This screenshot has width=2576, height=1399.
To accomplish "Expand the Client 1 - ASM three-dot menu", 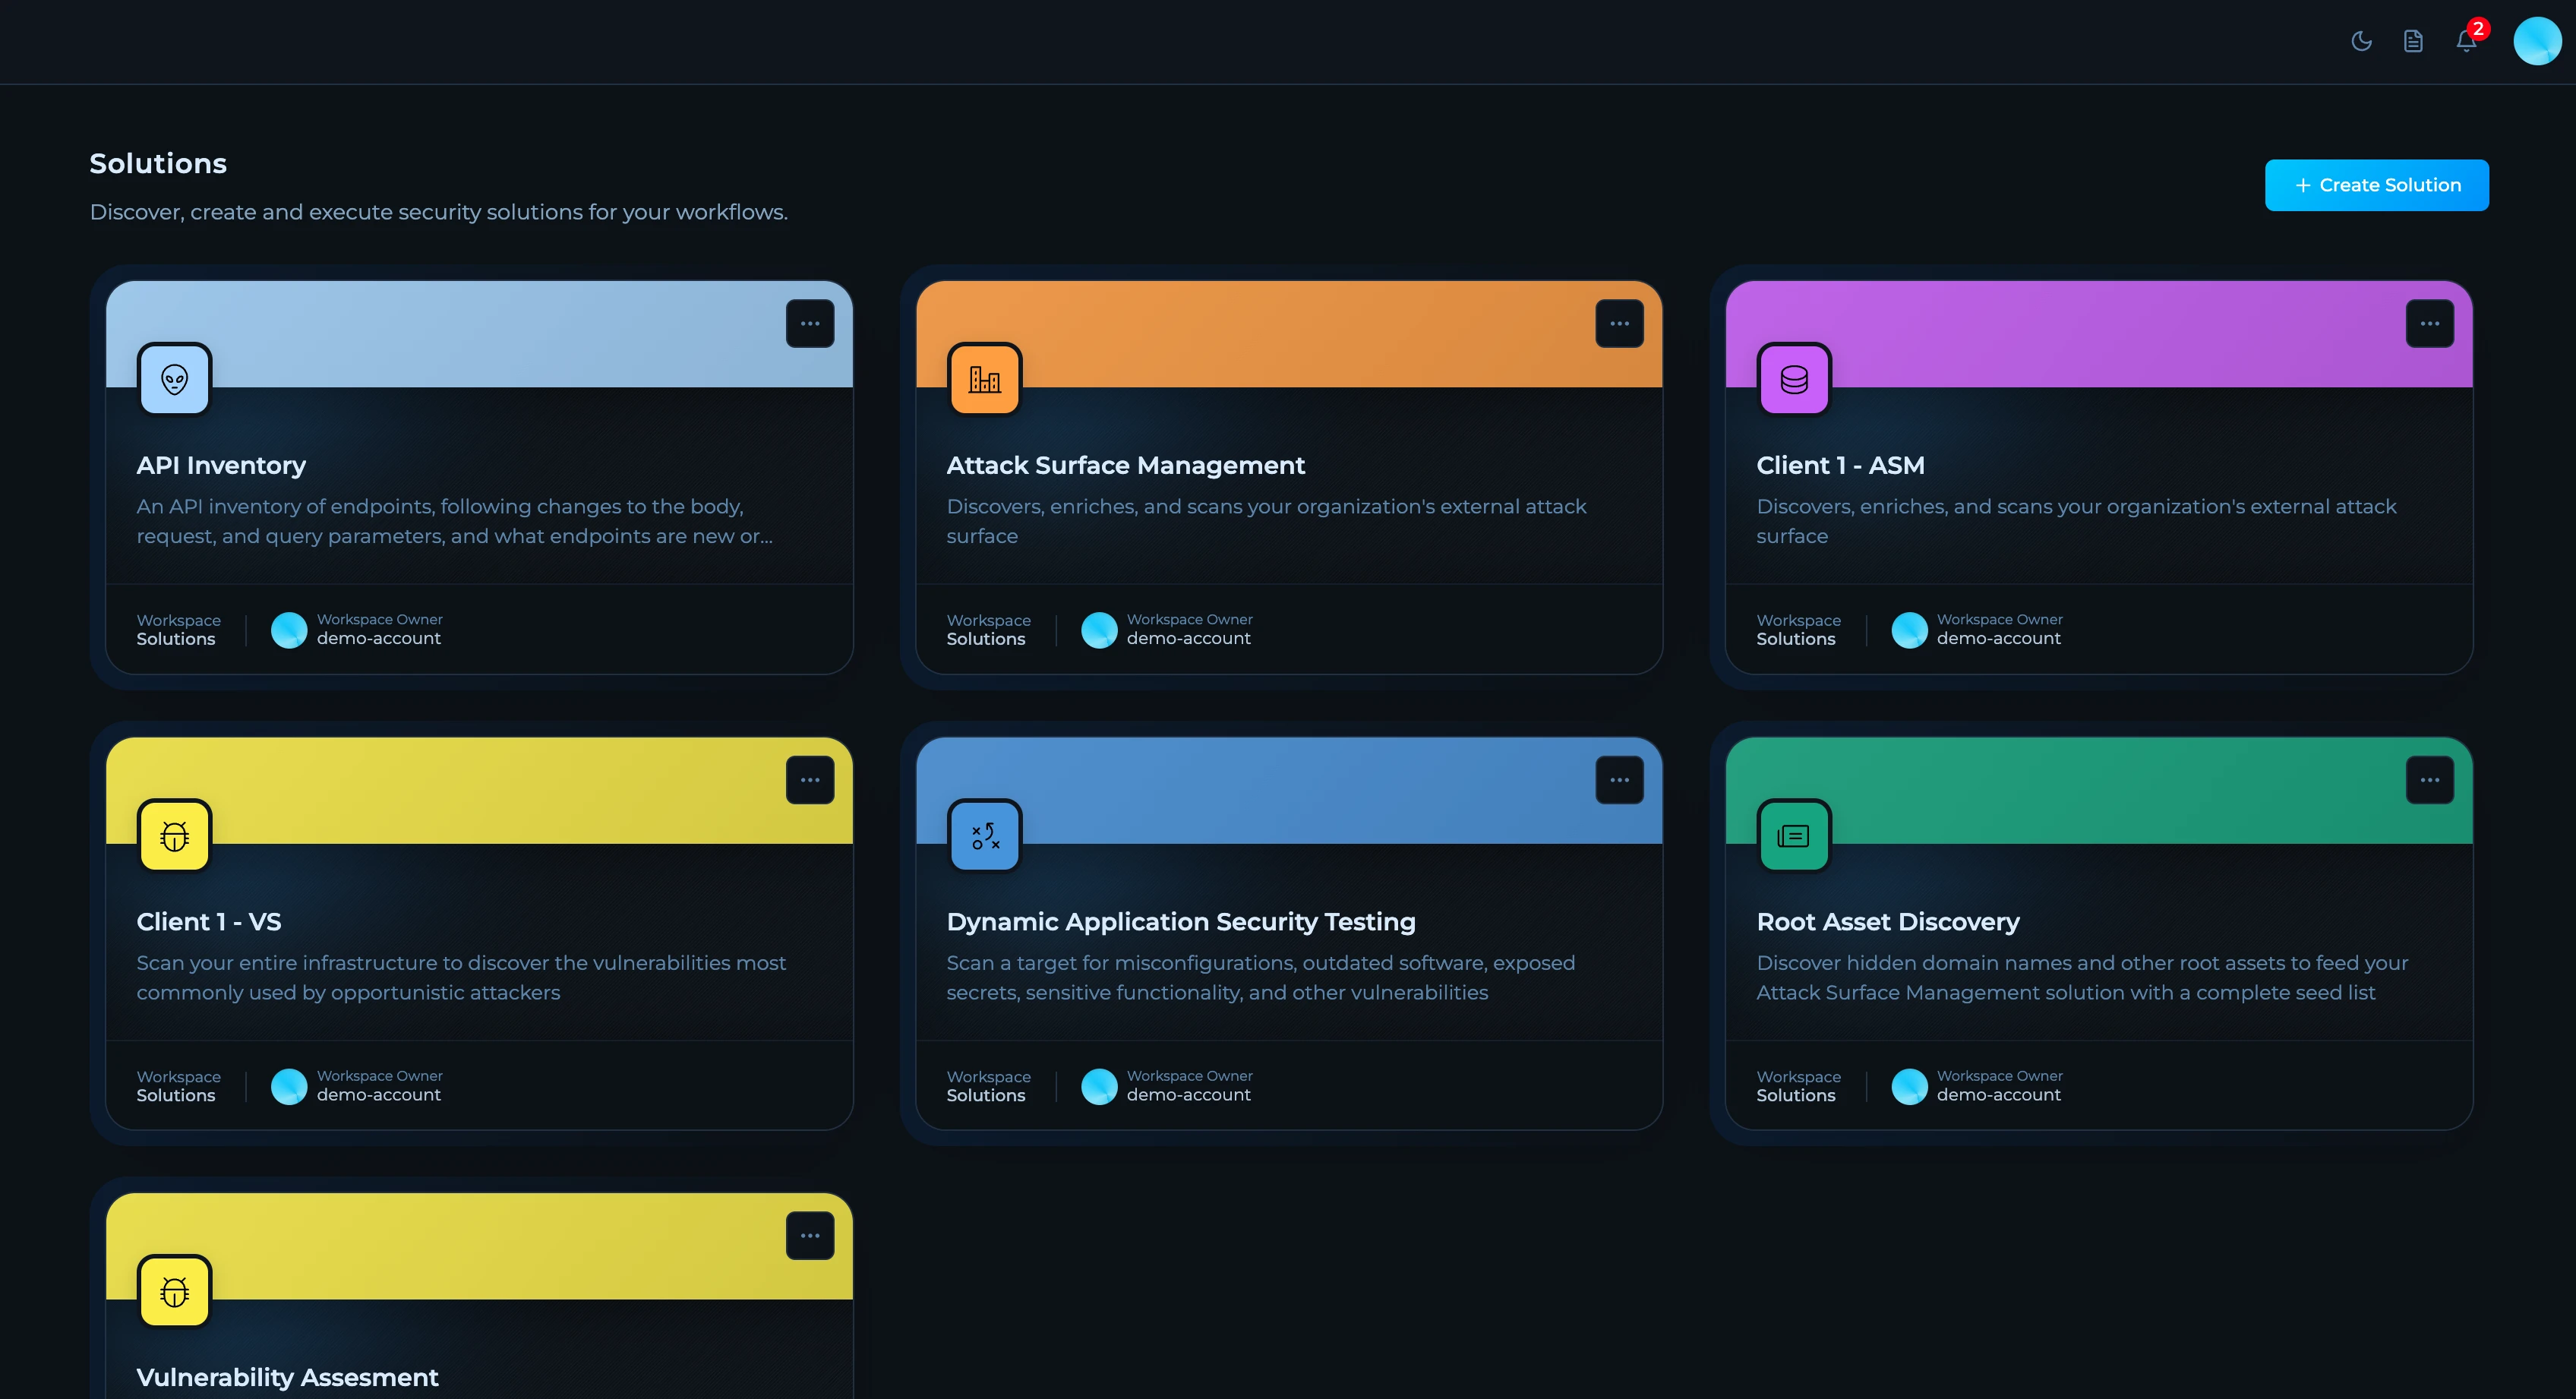I will pyautogui.click(x=2429, y=324).
